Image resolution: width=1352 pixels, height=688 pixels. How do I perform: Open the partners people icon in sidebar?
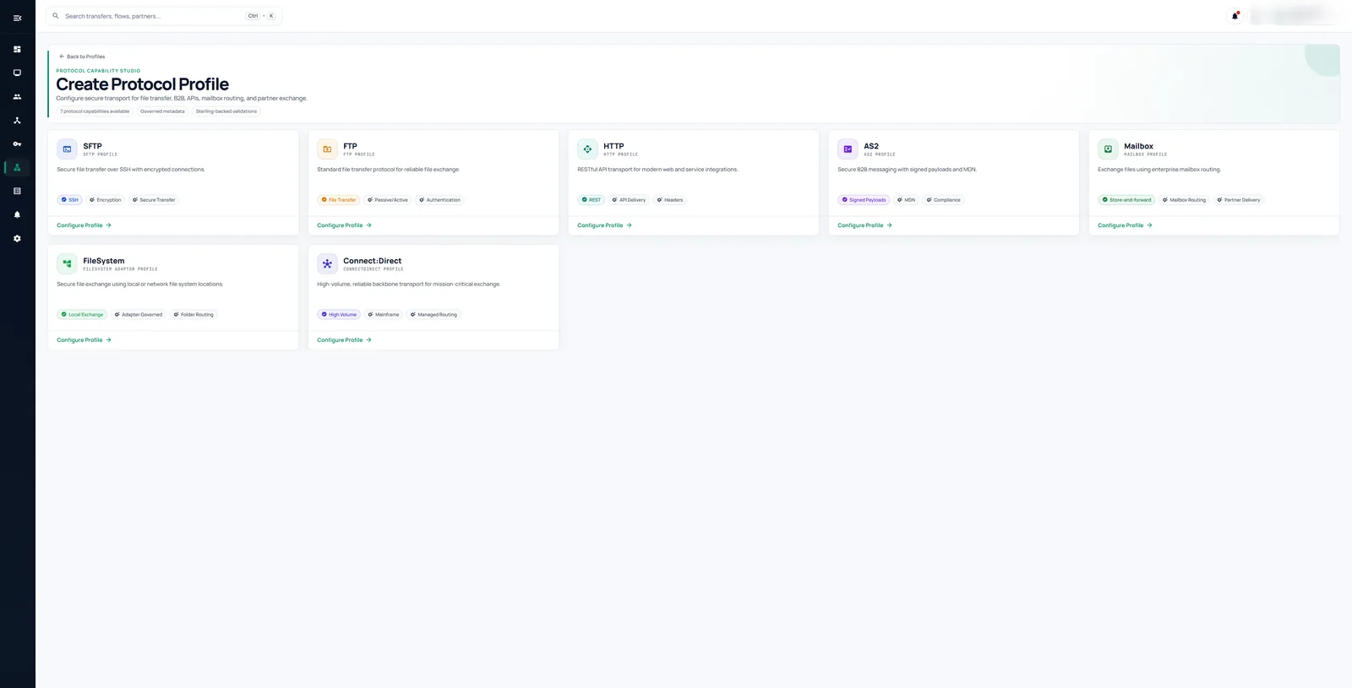[x=17, y=96]
